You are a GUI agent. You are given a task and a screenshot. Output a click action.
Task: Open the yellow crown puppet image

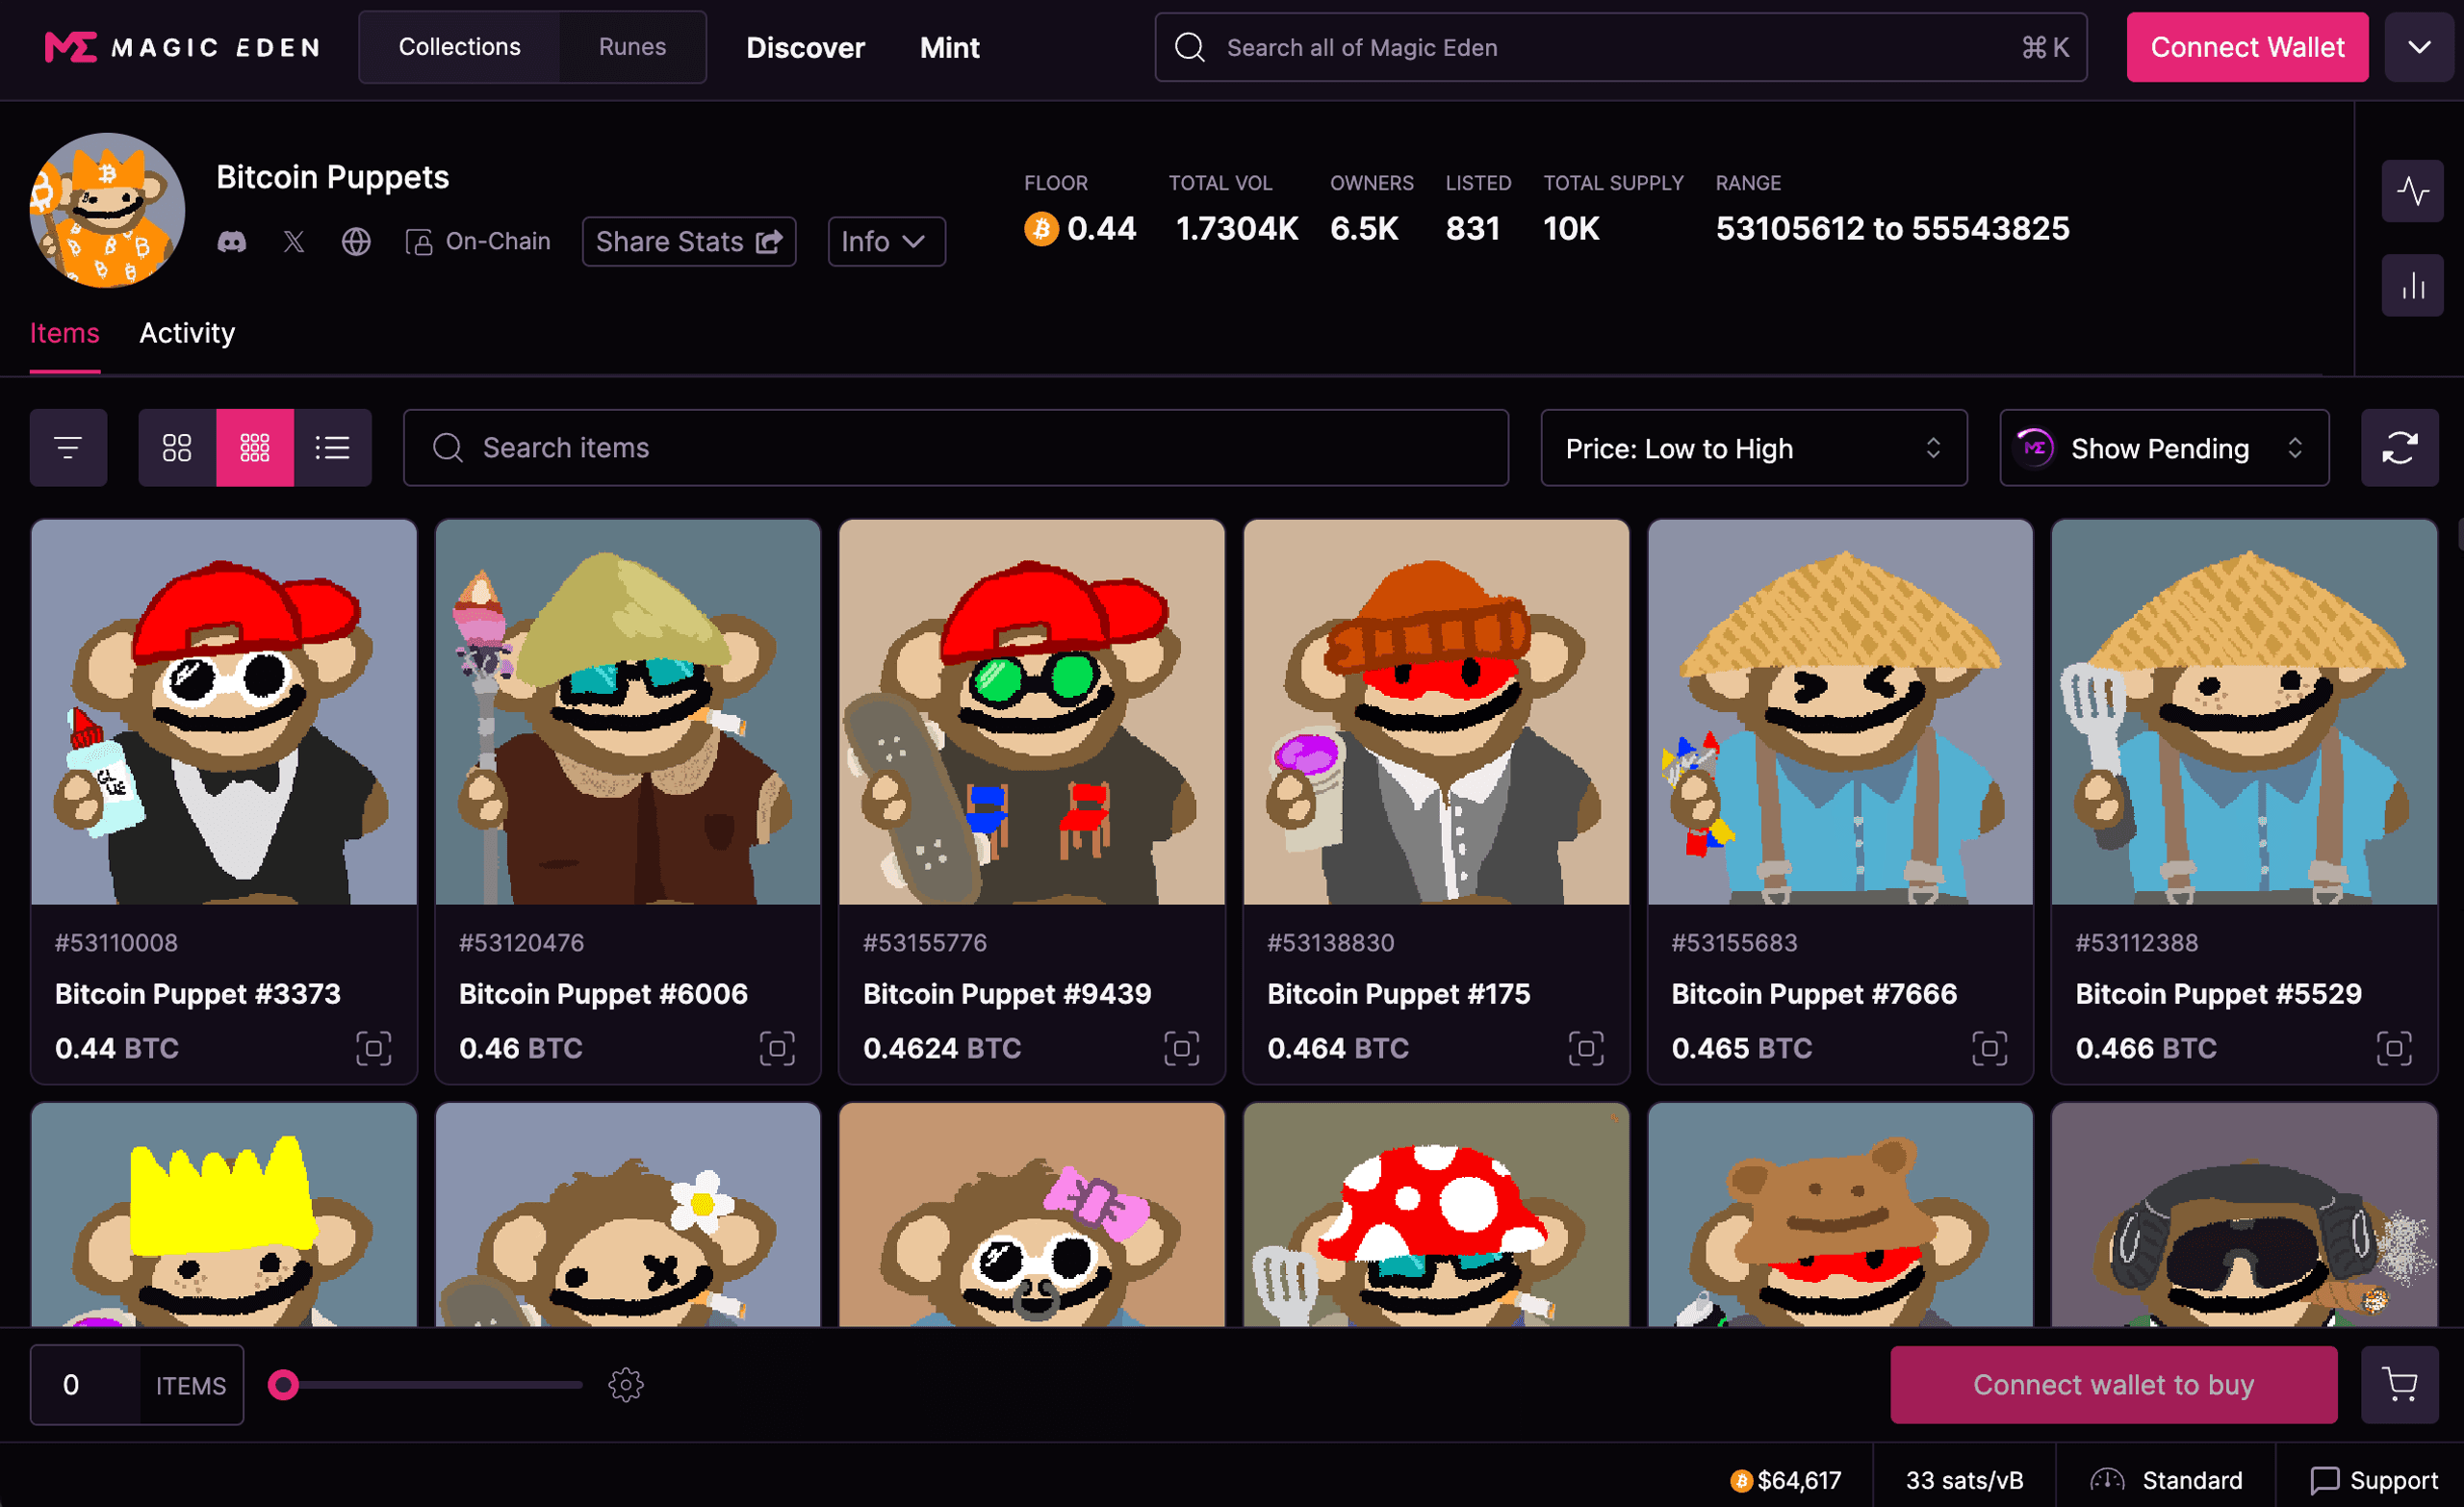(x=224, y=1215)
